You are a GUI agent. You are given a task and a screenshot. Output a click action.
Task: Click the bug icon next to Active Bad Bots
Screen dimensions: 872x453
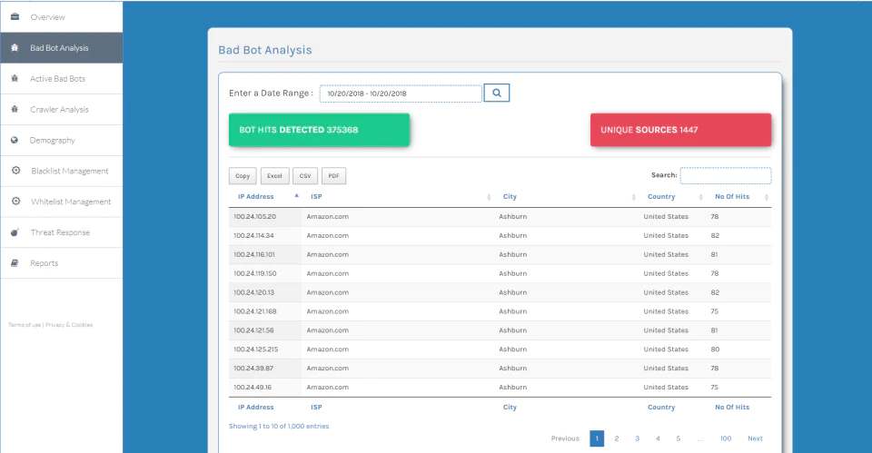click(15, 78)
